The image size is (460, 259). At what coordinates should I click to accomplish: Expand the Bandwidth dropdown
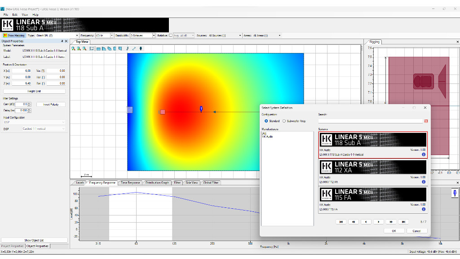pyautogui.click(x=154, y=35)
